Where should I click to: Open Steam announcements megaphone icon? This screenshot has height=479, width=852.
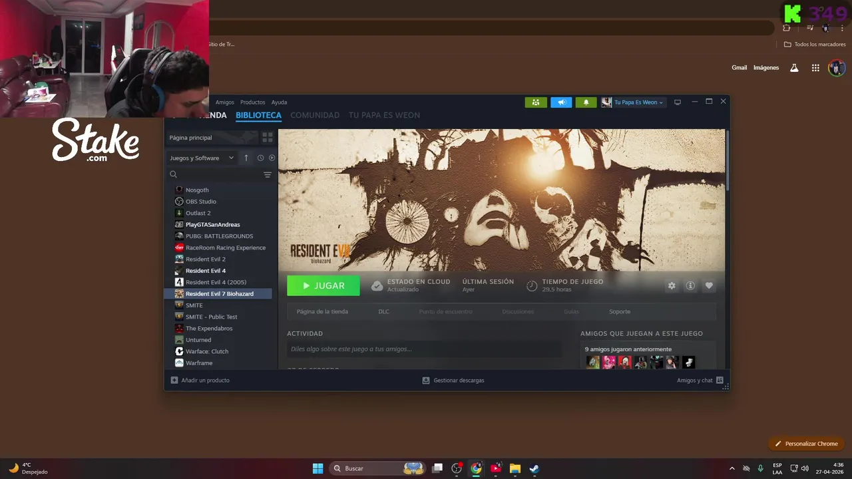[561, 102]
